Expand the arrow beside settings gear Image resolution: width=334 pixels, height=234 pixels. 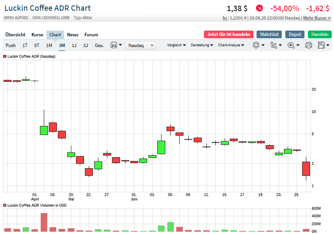coord(263,45)
